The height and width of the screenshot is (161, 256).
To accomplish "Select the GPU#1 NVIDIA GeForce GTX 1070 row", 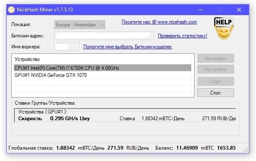I will click(102, 75).
